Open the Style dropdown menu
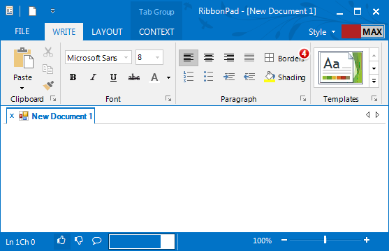This screenshot has height=251, width=389. click(x=322, y=32)
